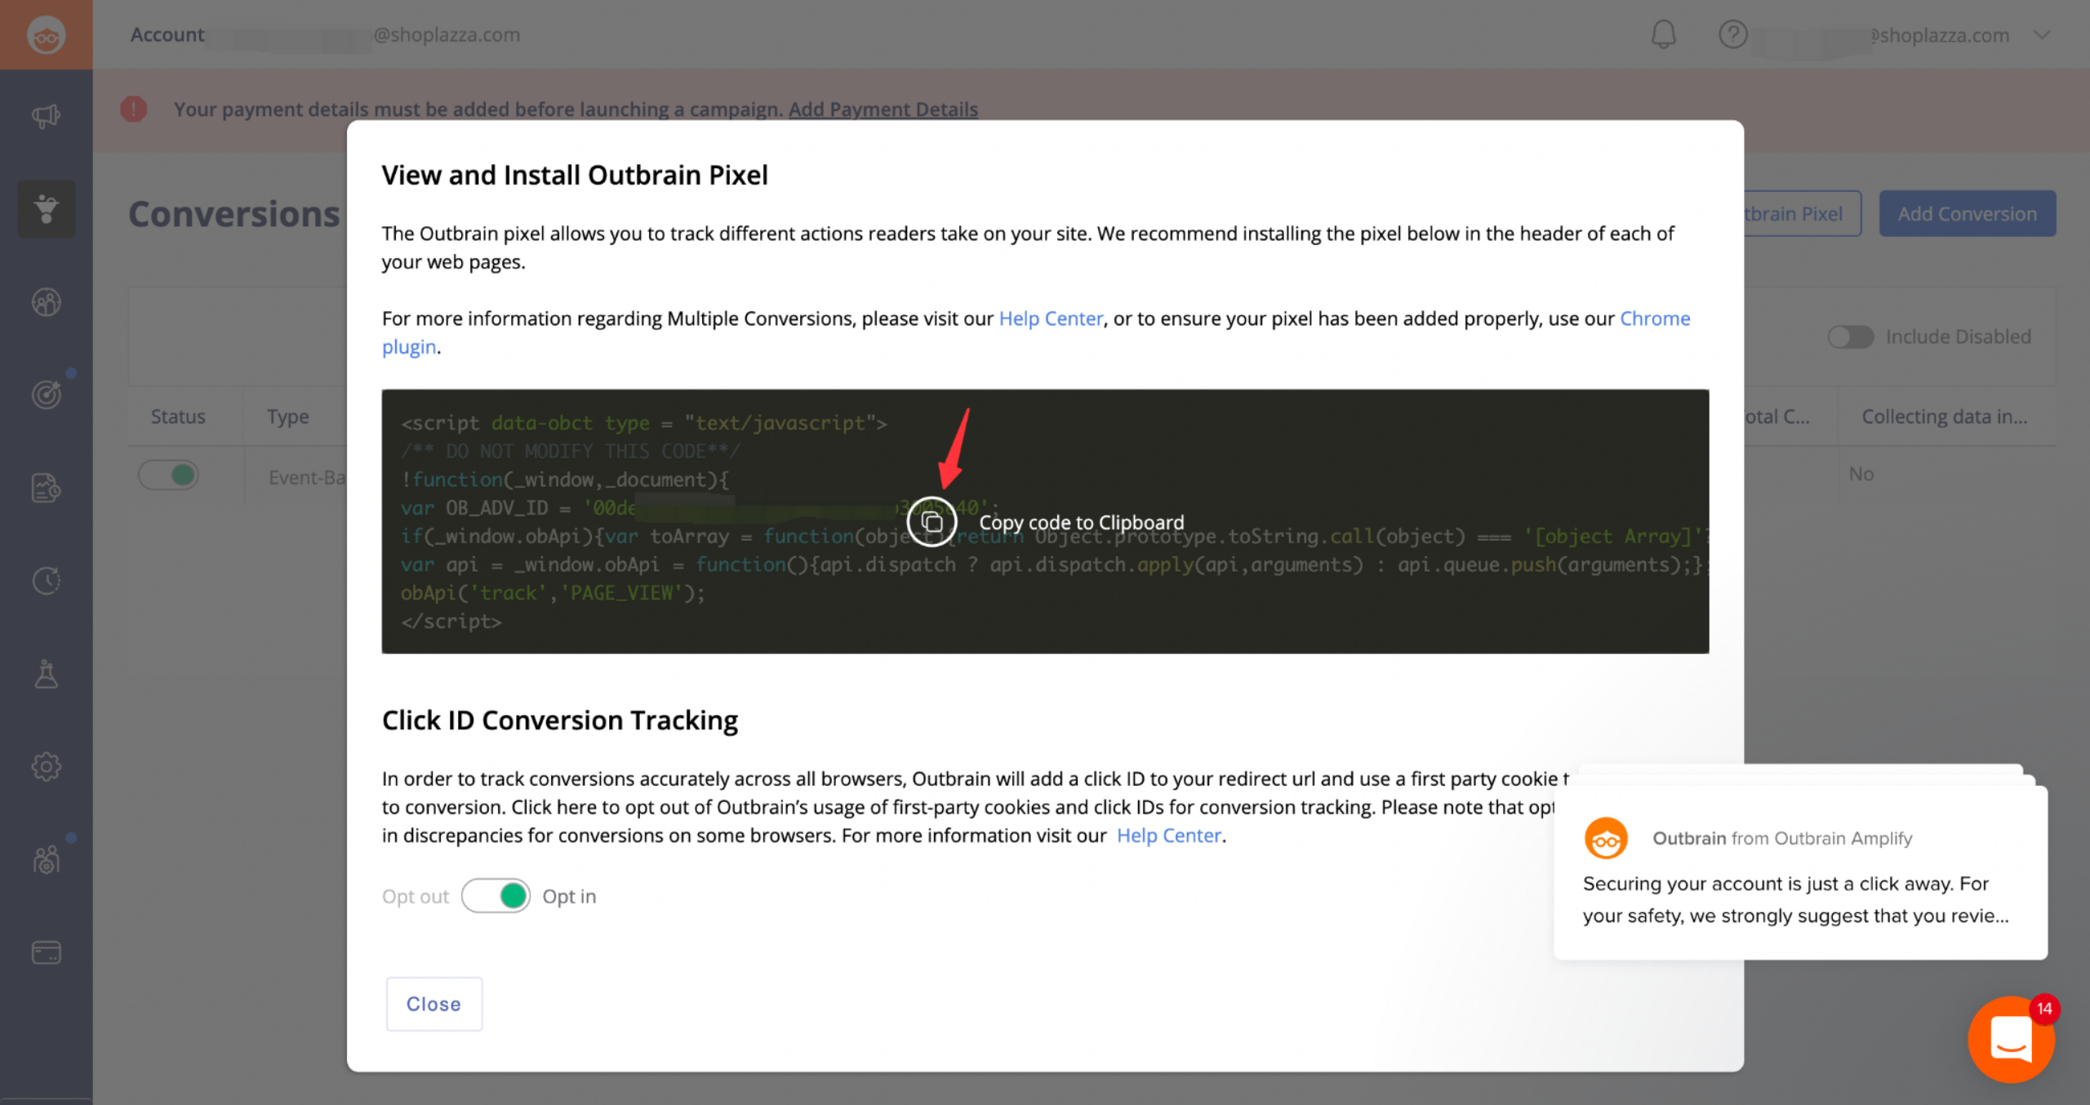Toggle Include Disabled switch
This screenshot has height=1105, width=2090.
tap(1850, 336)
